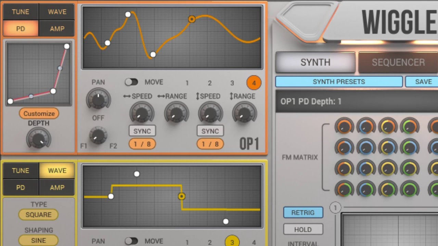Select the OP1 WAVE tab
Screen dimensions: 438x246
click(57, 12)
